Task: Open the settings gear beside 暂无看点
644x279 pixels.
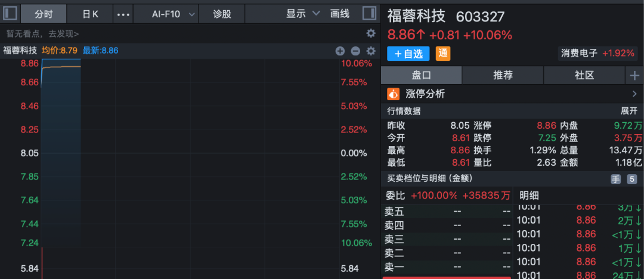Action: (x=371, y=33)
